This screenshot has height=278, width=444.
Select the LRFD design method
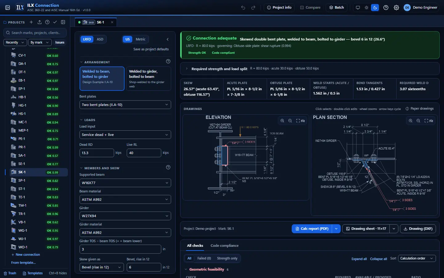click(87, 39)
